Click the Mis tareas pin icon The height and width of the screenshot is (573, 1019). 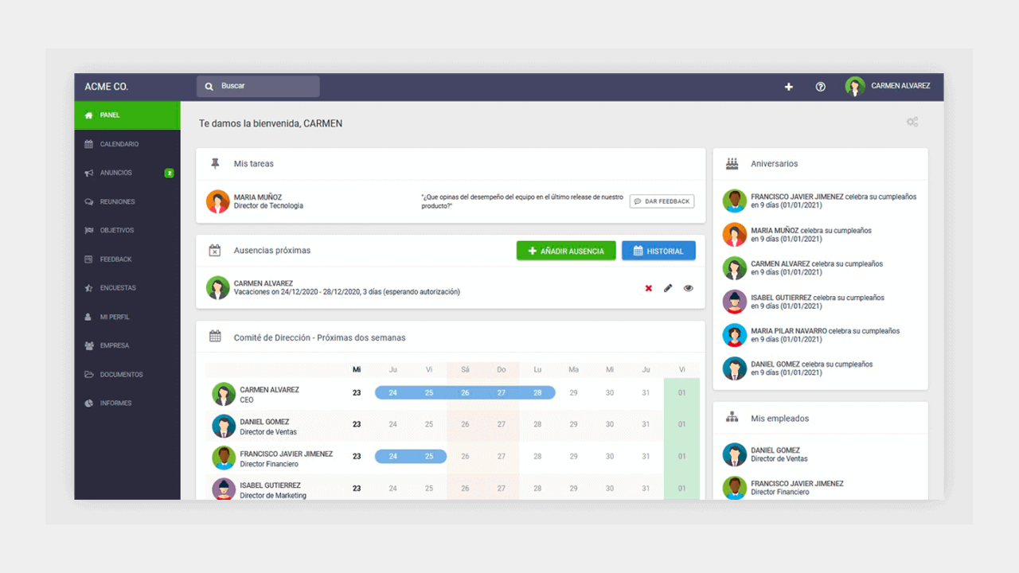(215, 163)
